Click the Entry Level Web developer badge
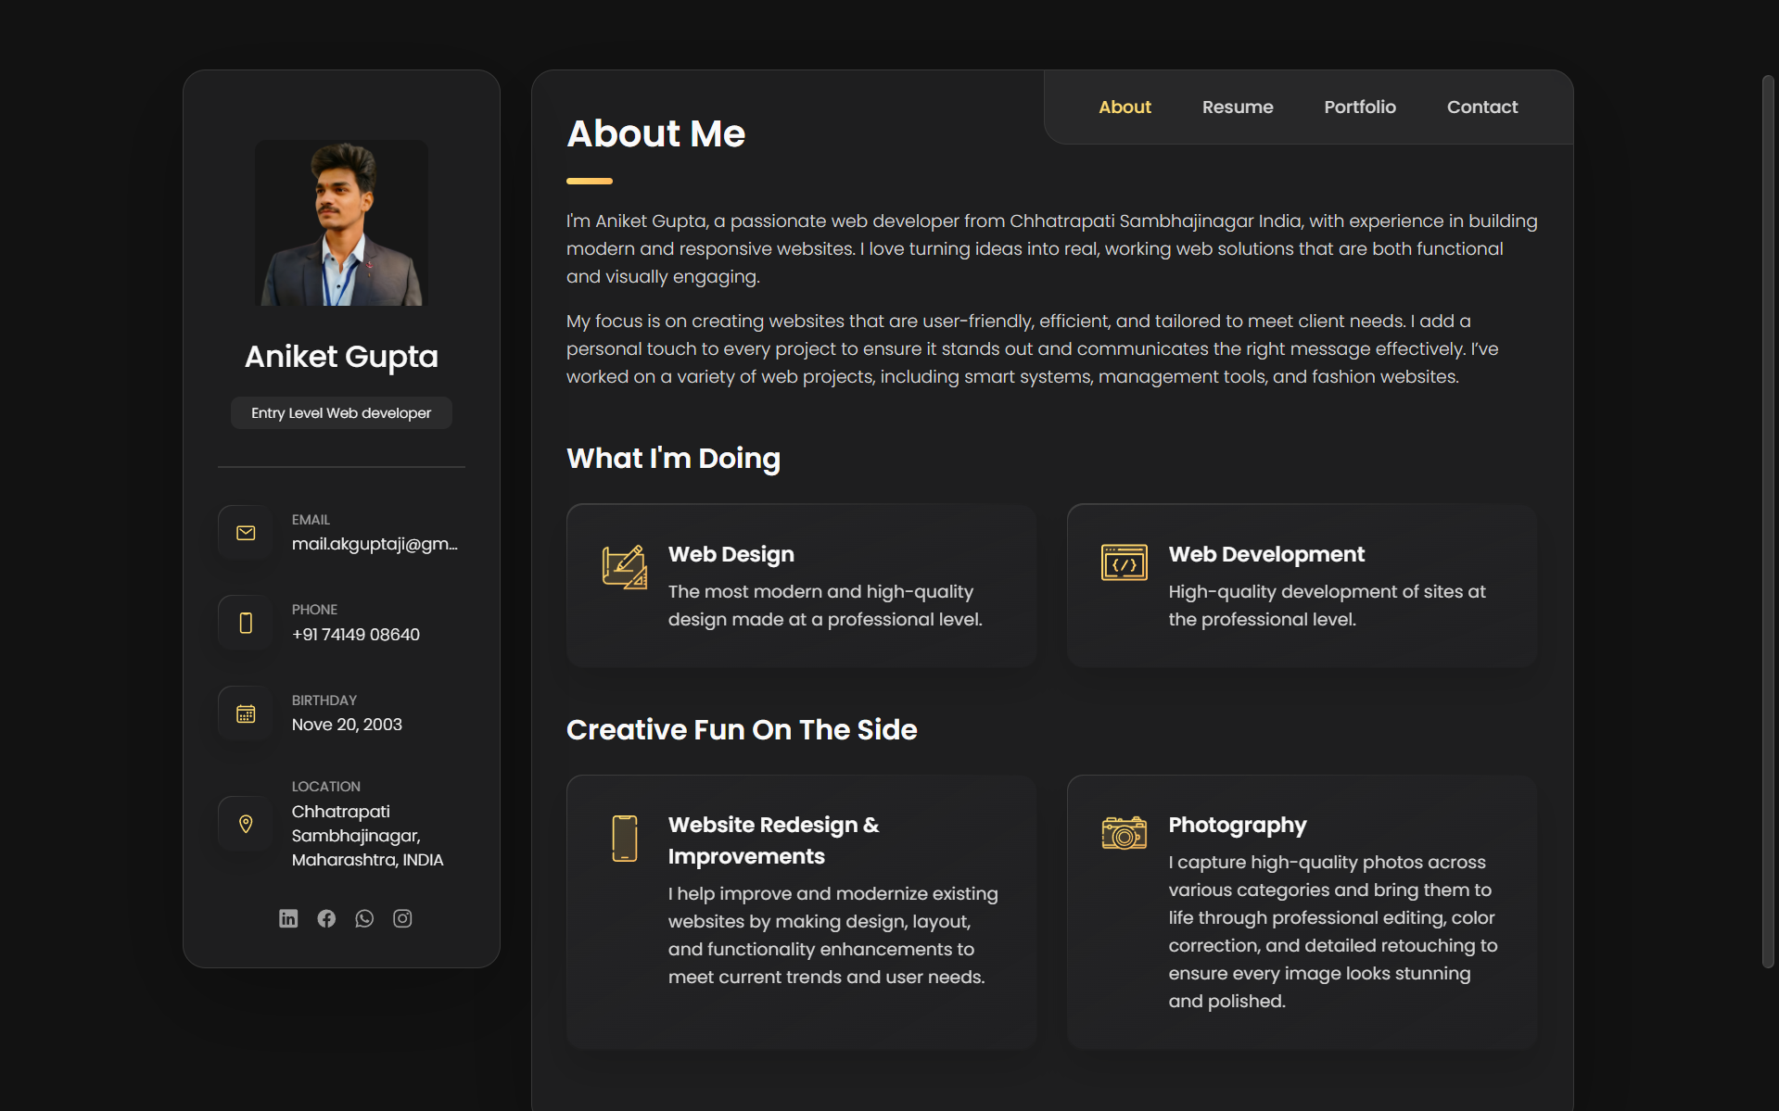Viewport: 1779px width, 1111px height. tap(340, 412)
